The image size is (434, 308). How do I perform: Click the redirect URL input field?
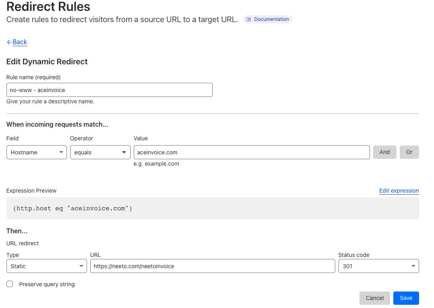[212, 266]
